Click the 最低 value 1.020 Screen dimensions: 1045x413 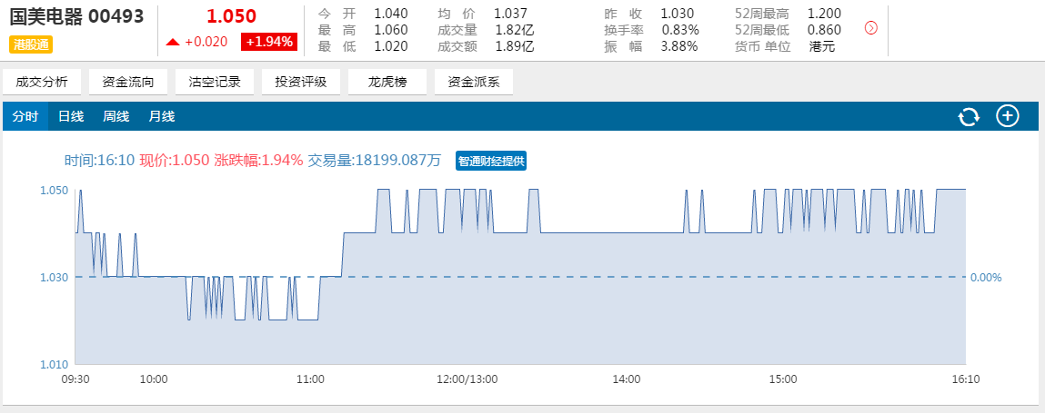[391, 46]
